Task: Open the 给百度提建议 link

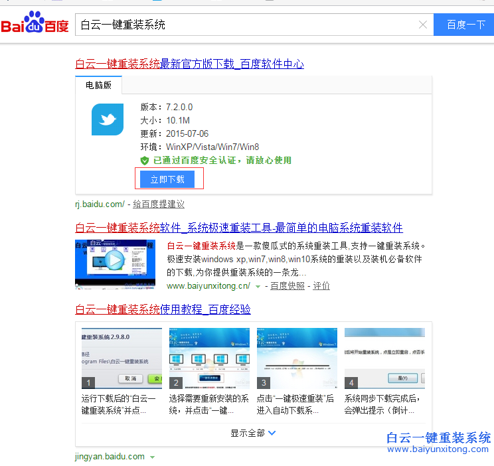Action: click(159, 204)
